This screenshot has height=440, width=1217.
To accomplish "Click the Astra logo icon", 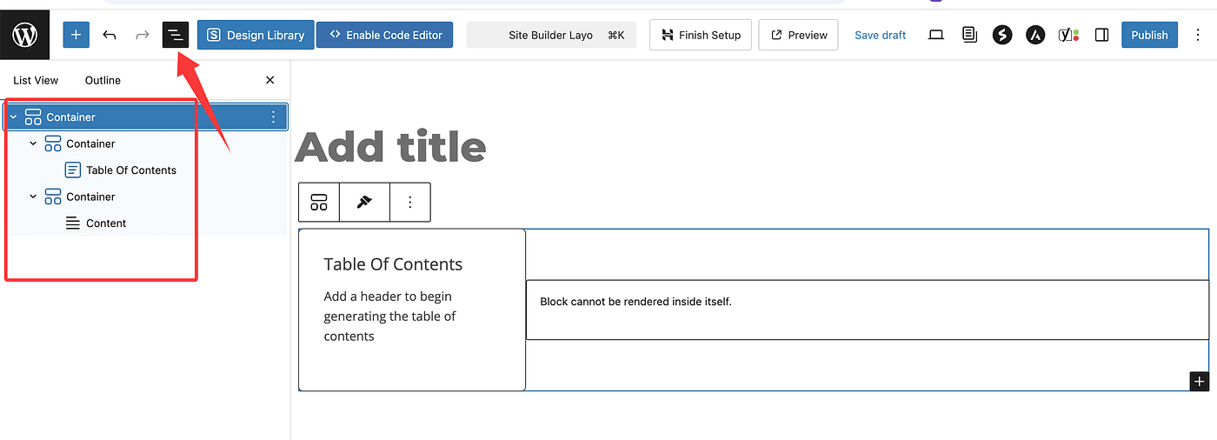I will 1034,35.
